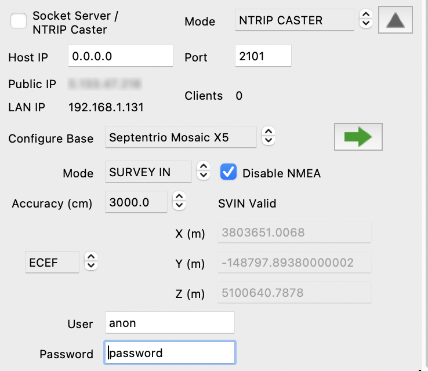Click the green arrow send configuration button
This screenshot has width=428, height=371.
(358, 137)
